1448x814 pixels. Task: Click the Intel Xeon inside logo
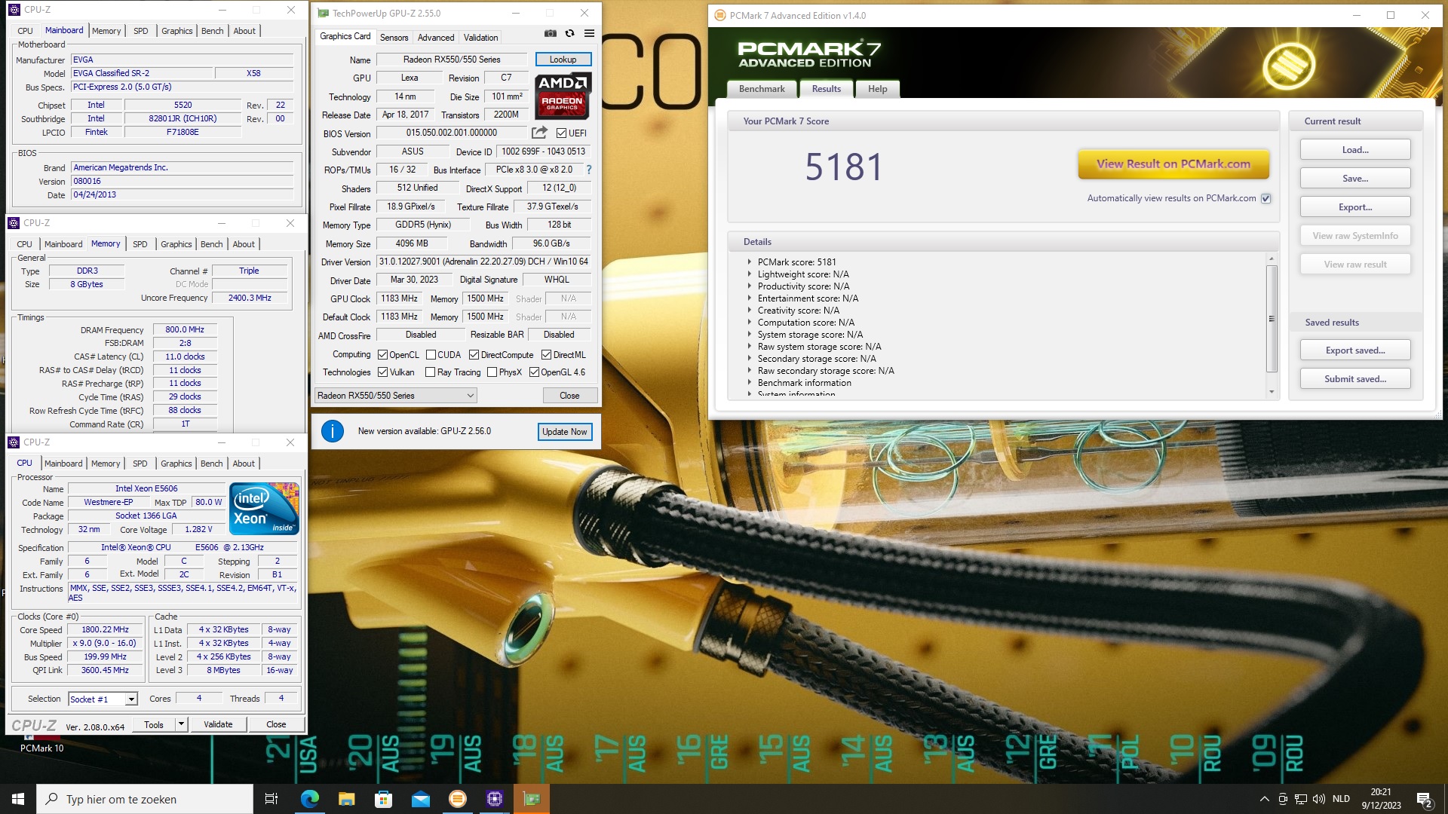pyautogui.click(x=265, y=509)
